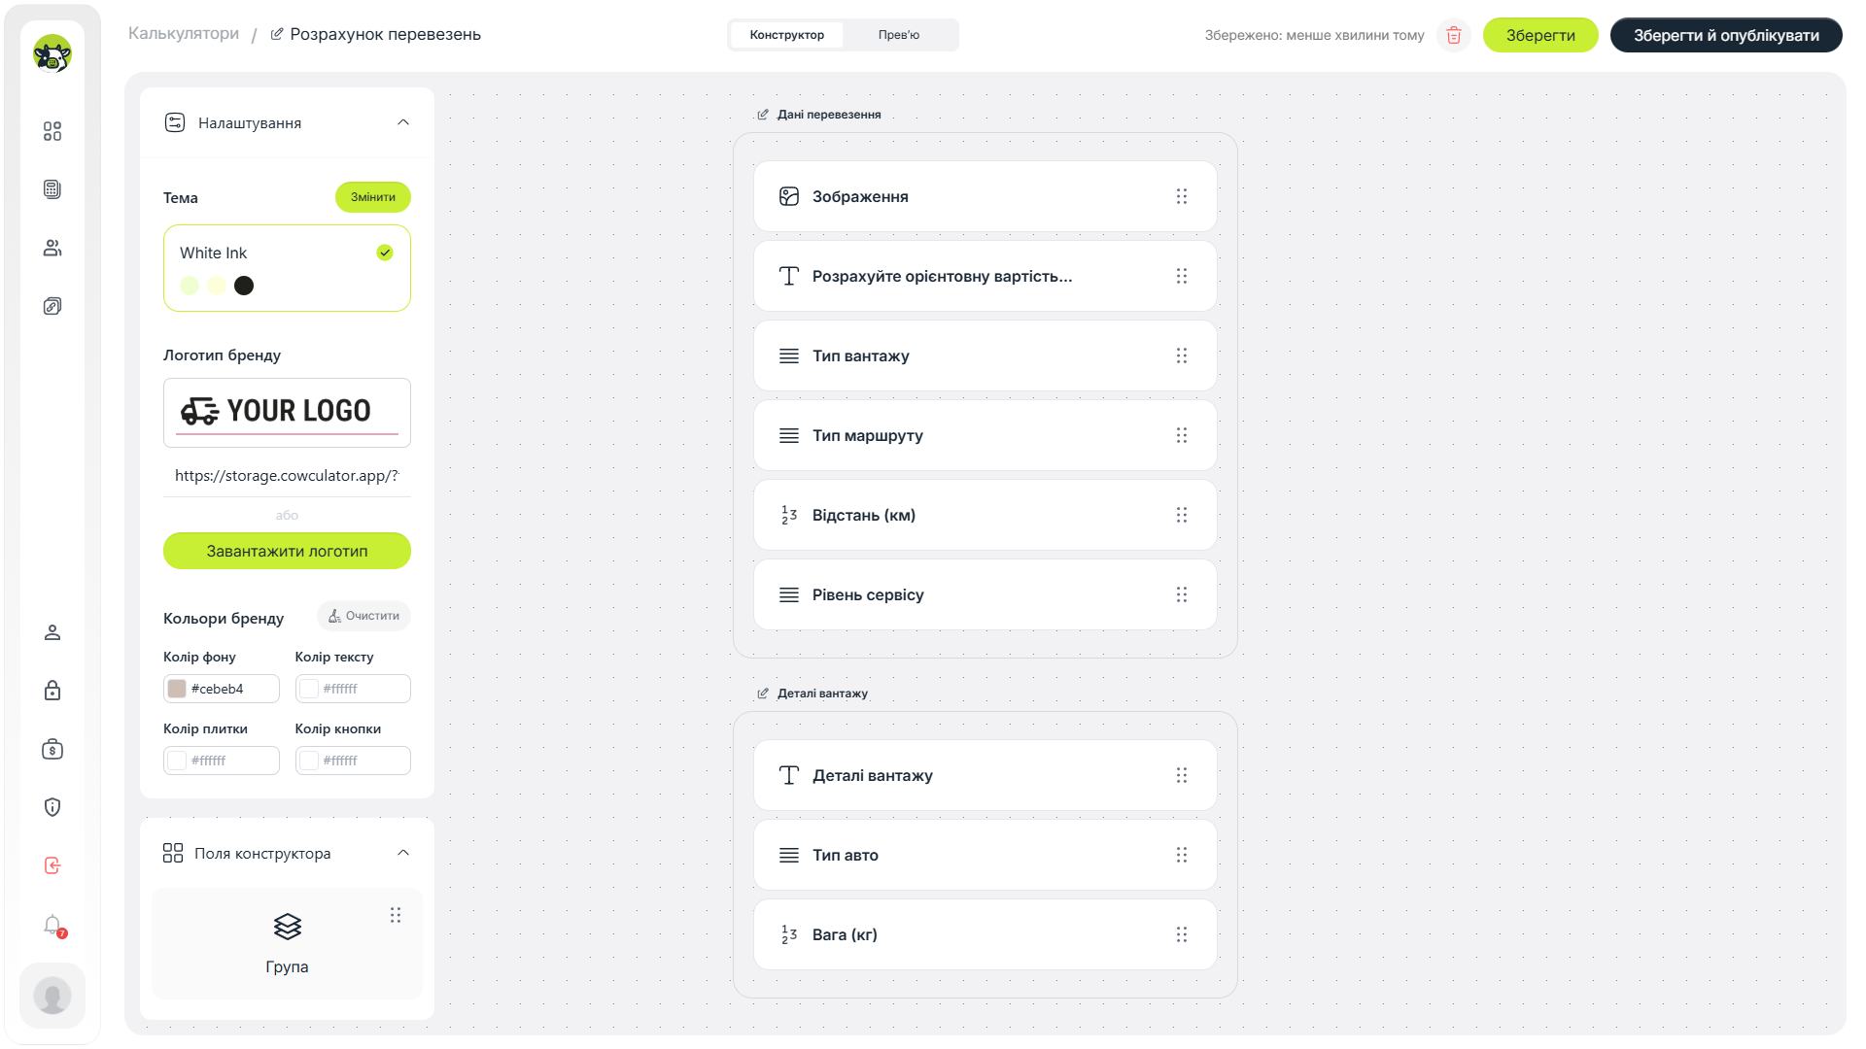Screen dimensions: 1866x1049
Task: Click the black theme color dot
Action: 244,286
